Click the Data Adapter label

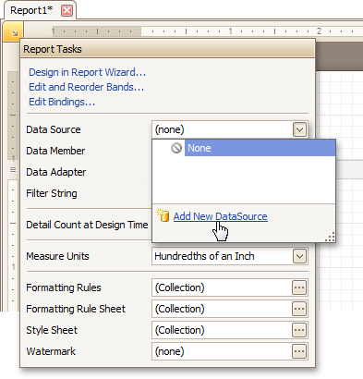56,172
